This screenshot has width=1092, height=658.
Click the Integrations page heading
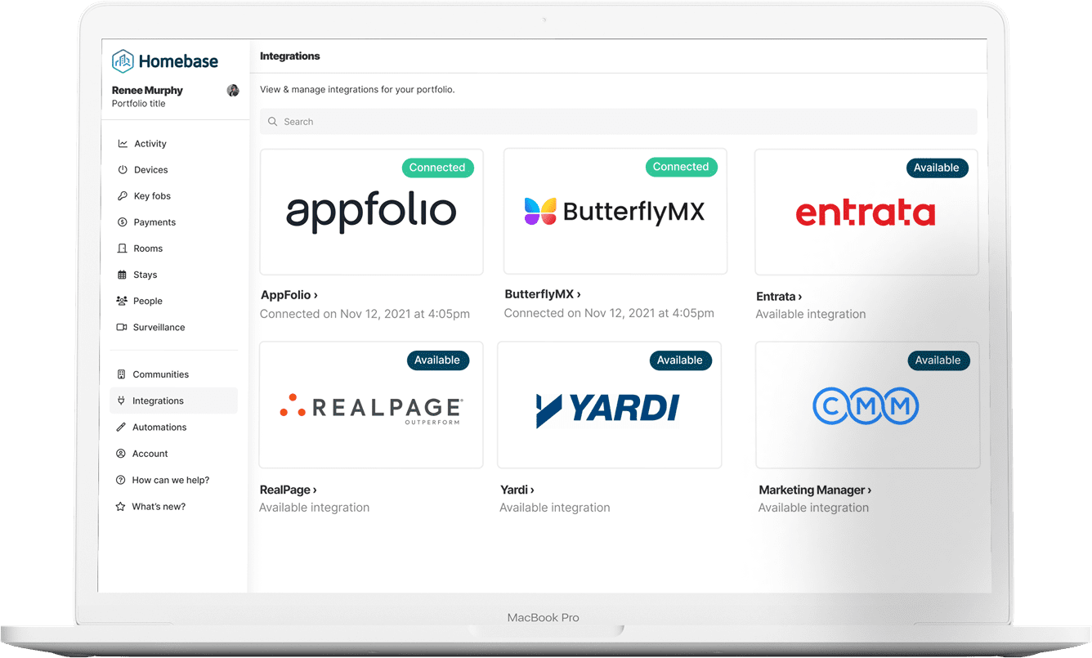(290, 56)
